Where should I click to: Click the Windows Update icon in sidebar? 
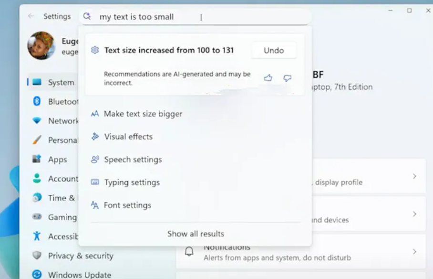(x=37, y=275)
